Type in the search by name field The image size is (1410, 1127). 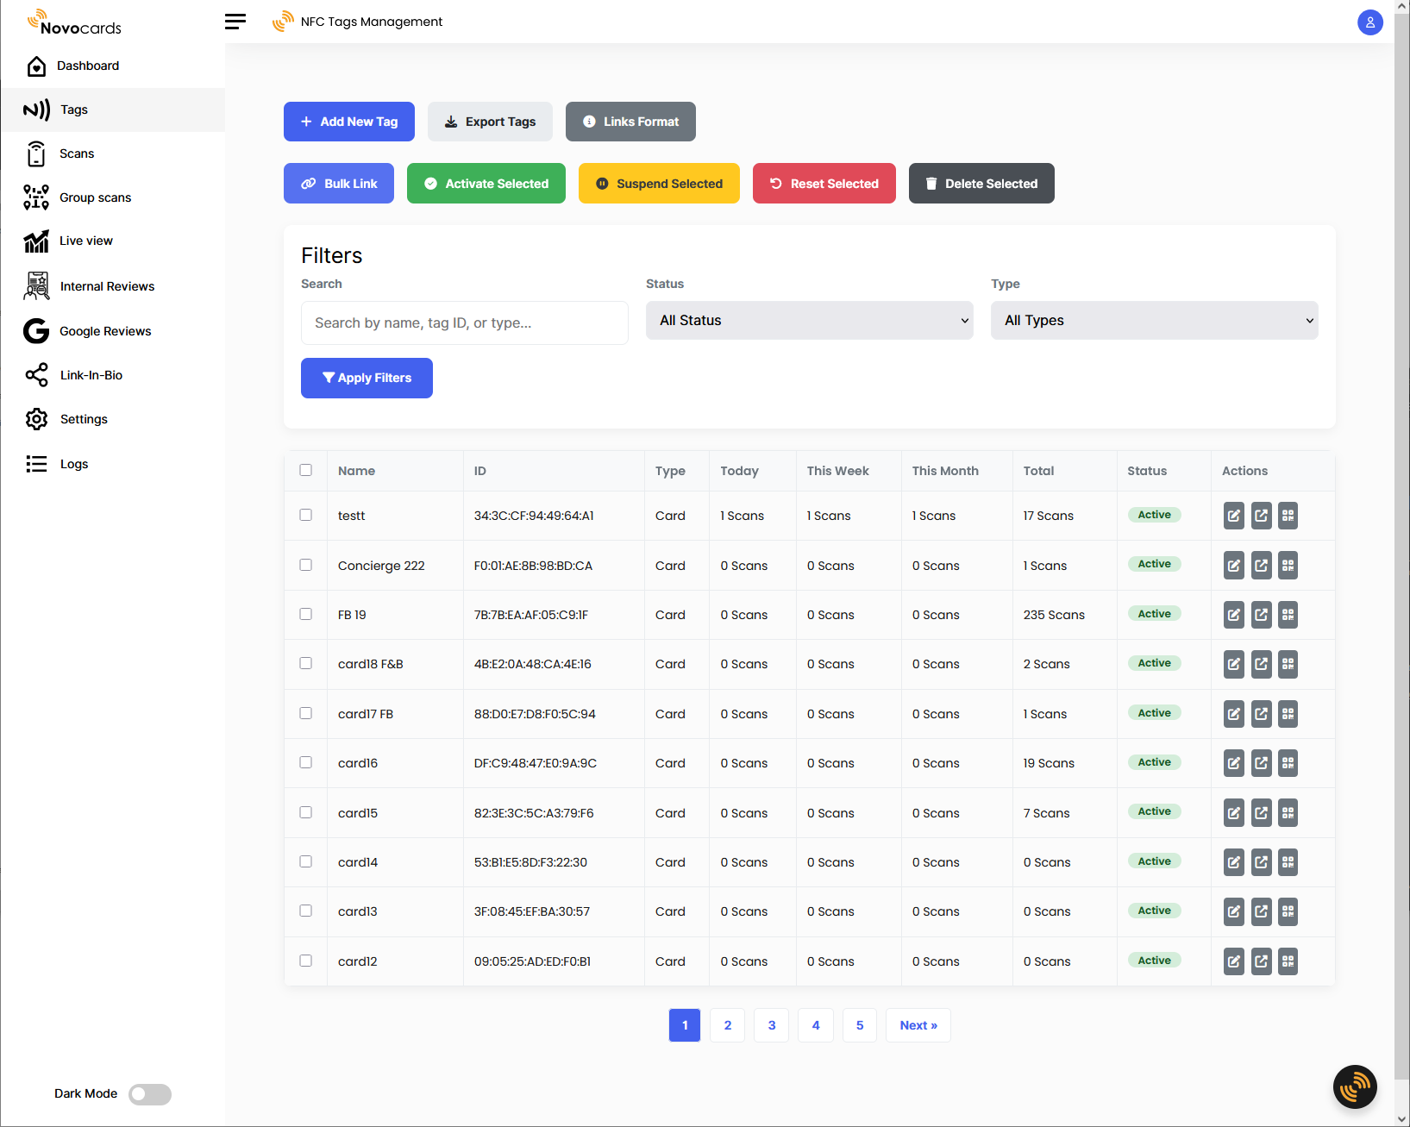(x=464, y=322)
